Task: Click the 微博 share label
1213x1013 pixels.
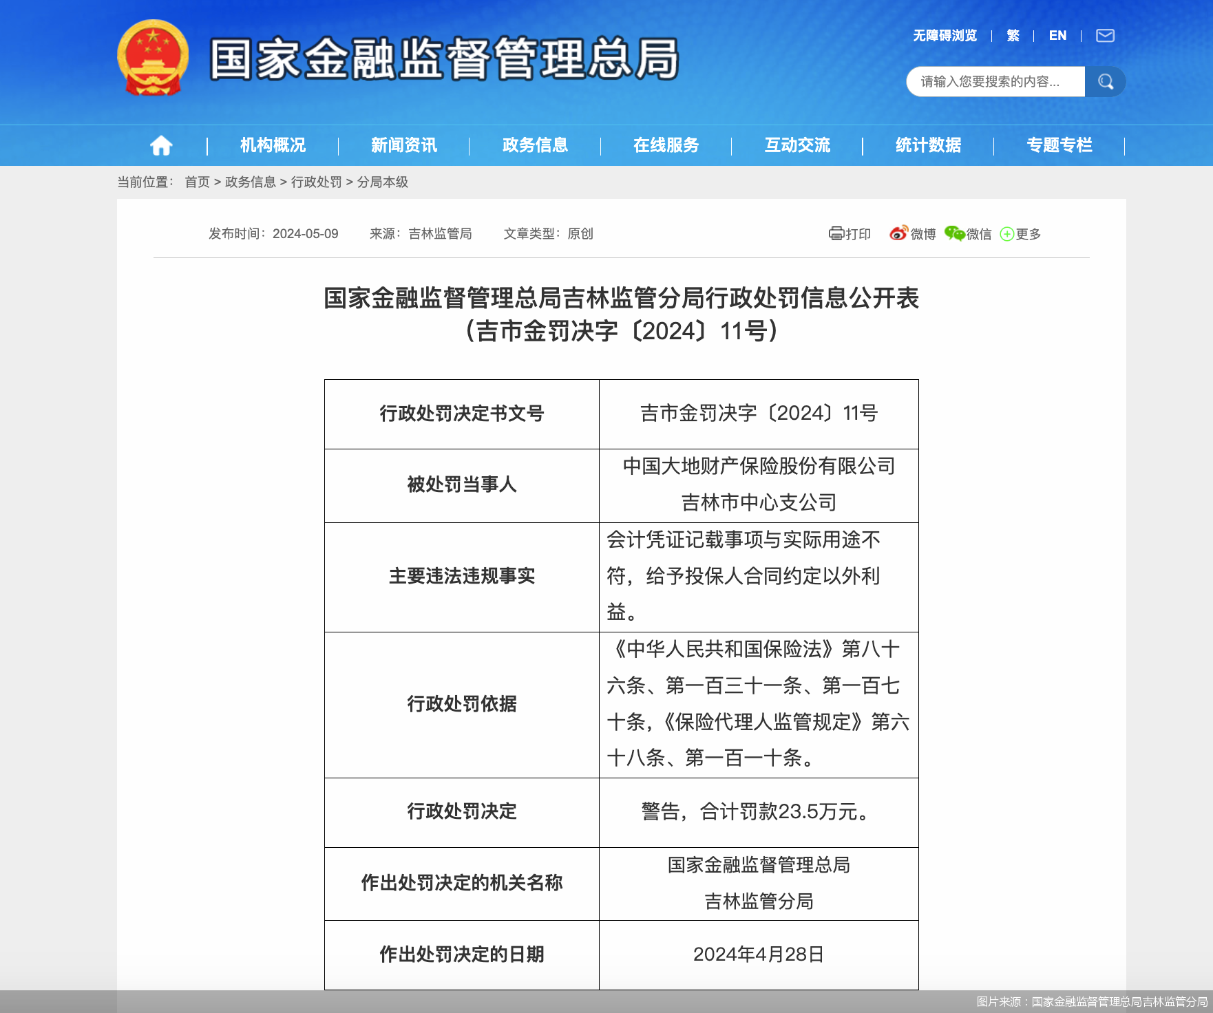Action: (x=923, y=234)
